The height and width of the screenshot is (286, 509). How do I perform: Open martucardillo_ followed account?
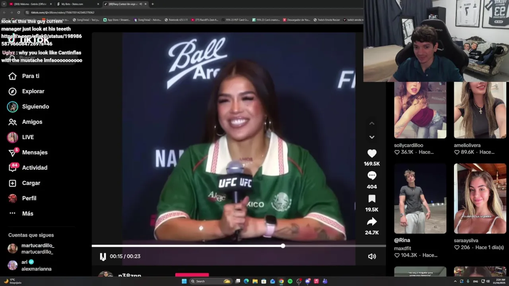31,249
